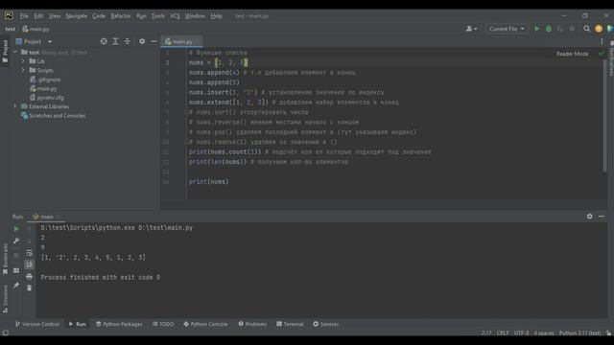Hide the Project tool window
Viewport: 614px width, 345px height.
[x=153, y=41]
